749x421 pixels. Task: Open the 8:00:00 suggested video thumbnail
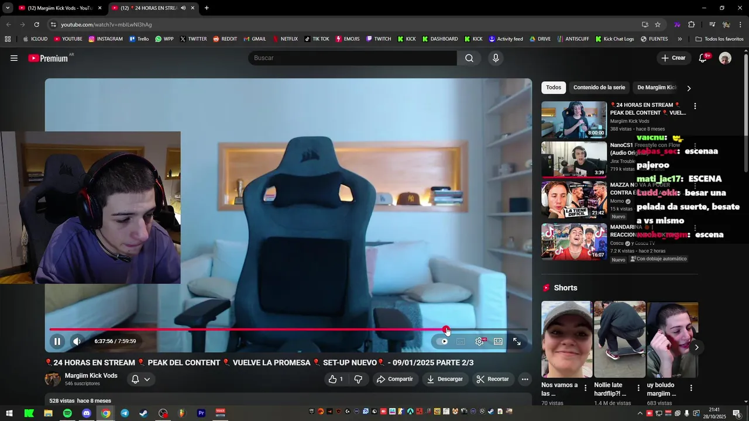point(574,120)
